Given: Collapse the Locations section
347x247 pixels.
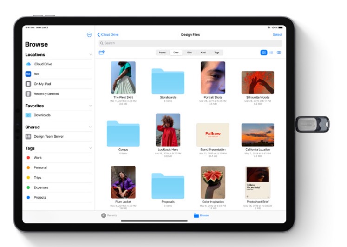Looking at the screenshot, I should (x=90, y=54).
